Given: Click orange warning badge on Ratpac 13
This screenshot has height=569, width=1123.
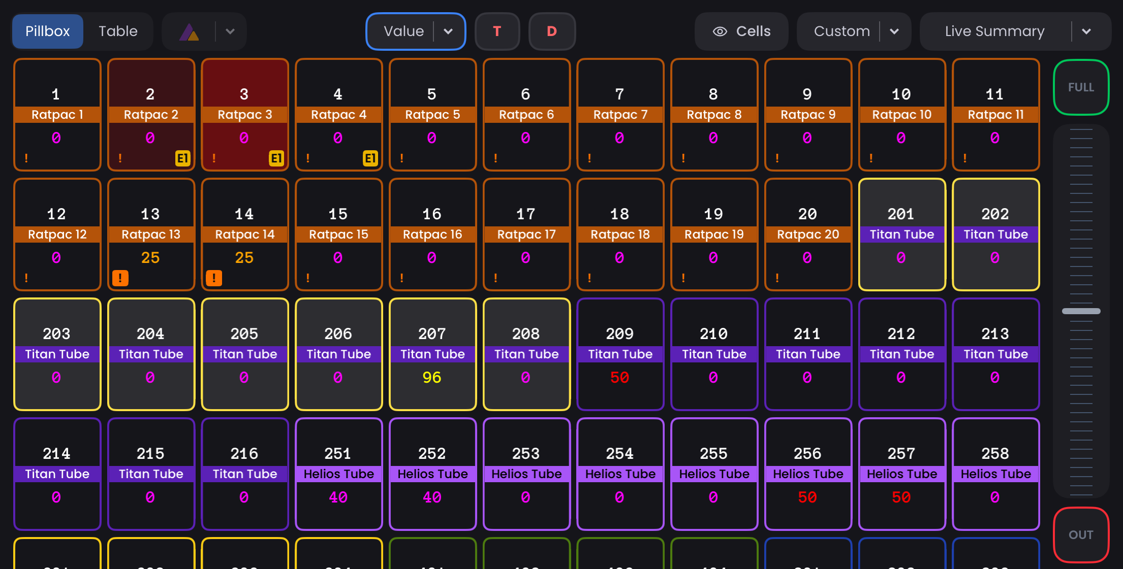Looking at the screenshot, I should (x=120, y=278).
